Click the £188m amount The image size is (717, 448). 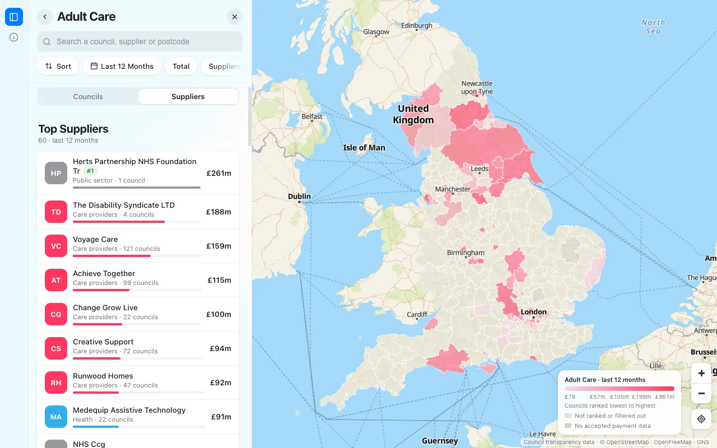pyautogui.click(x=219, y=212)
